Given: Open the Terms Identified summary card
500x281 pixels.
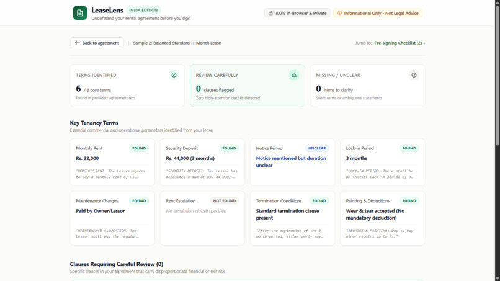Looking at the screenshot, I should pyautogui.click(x=127, y=86).
